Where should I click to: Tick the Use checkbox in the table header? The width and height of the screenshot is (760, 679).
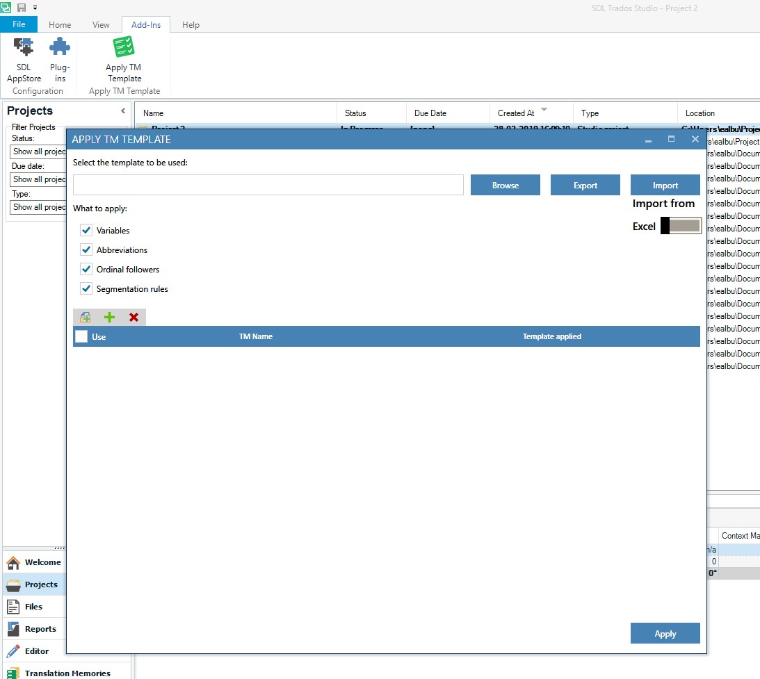(x=81, y=336)
